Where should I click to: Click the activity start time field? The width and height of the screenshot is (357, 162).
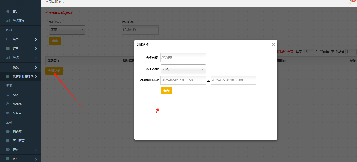183,80
